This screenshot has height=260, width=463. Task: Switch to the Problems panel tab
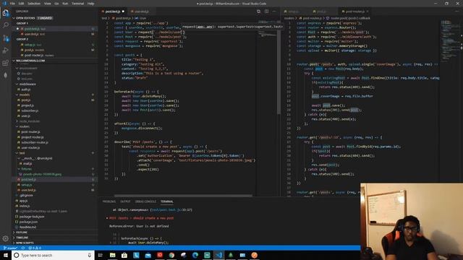click(109, 201)
